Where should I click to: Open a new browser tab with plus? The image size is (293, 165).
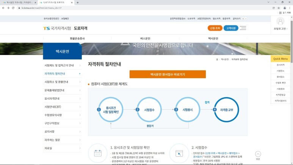(x=78, y=3)
